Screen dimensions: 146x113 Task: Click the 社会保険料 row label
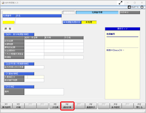point(14,51)
